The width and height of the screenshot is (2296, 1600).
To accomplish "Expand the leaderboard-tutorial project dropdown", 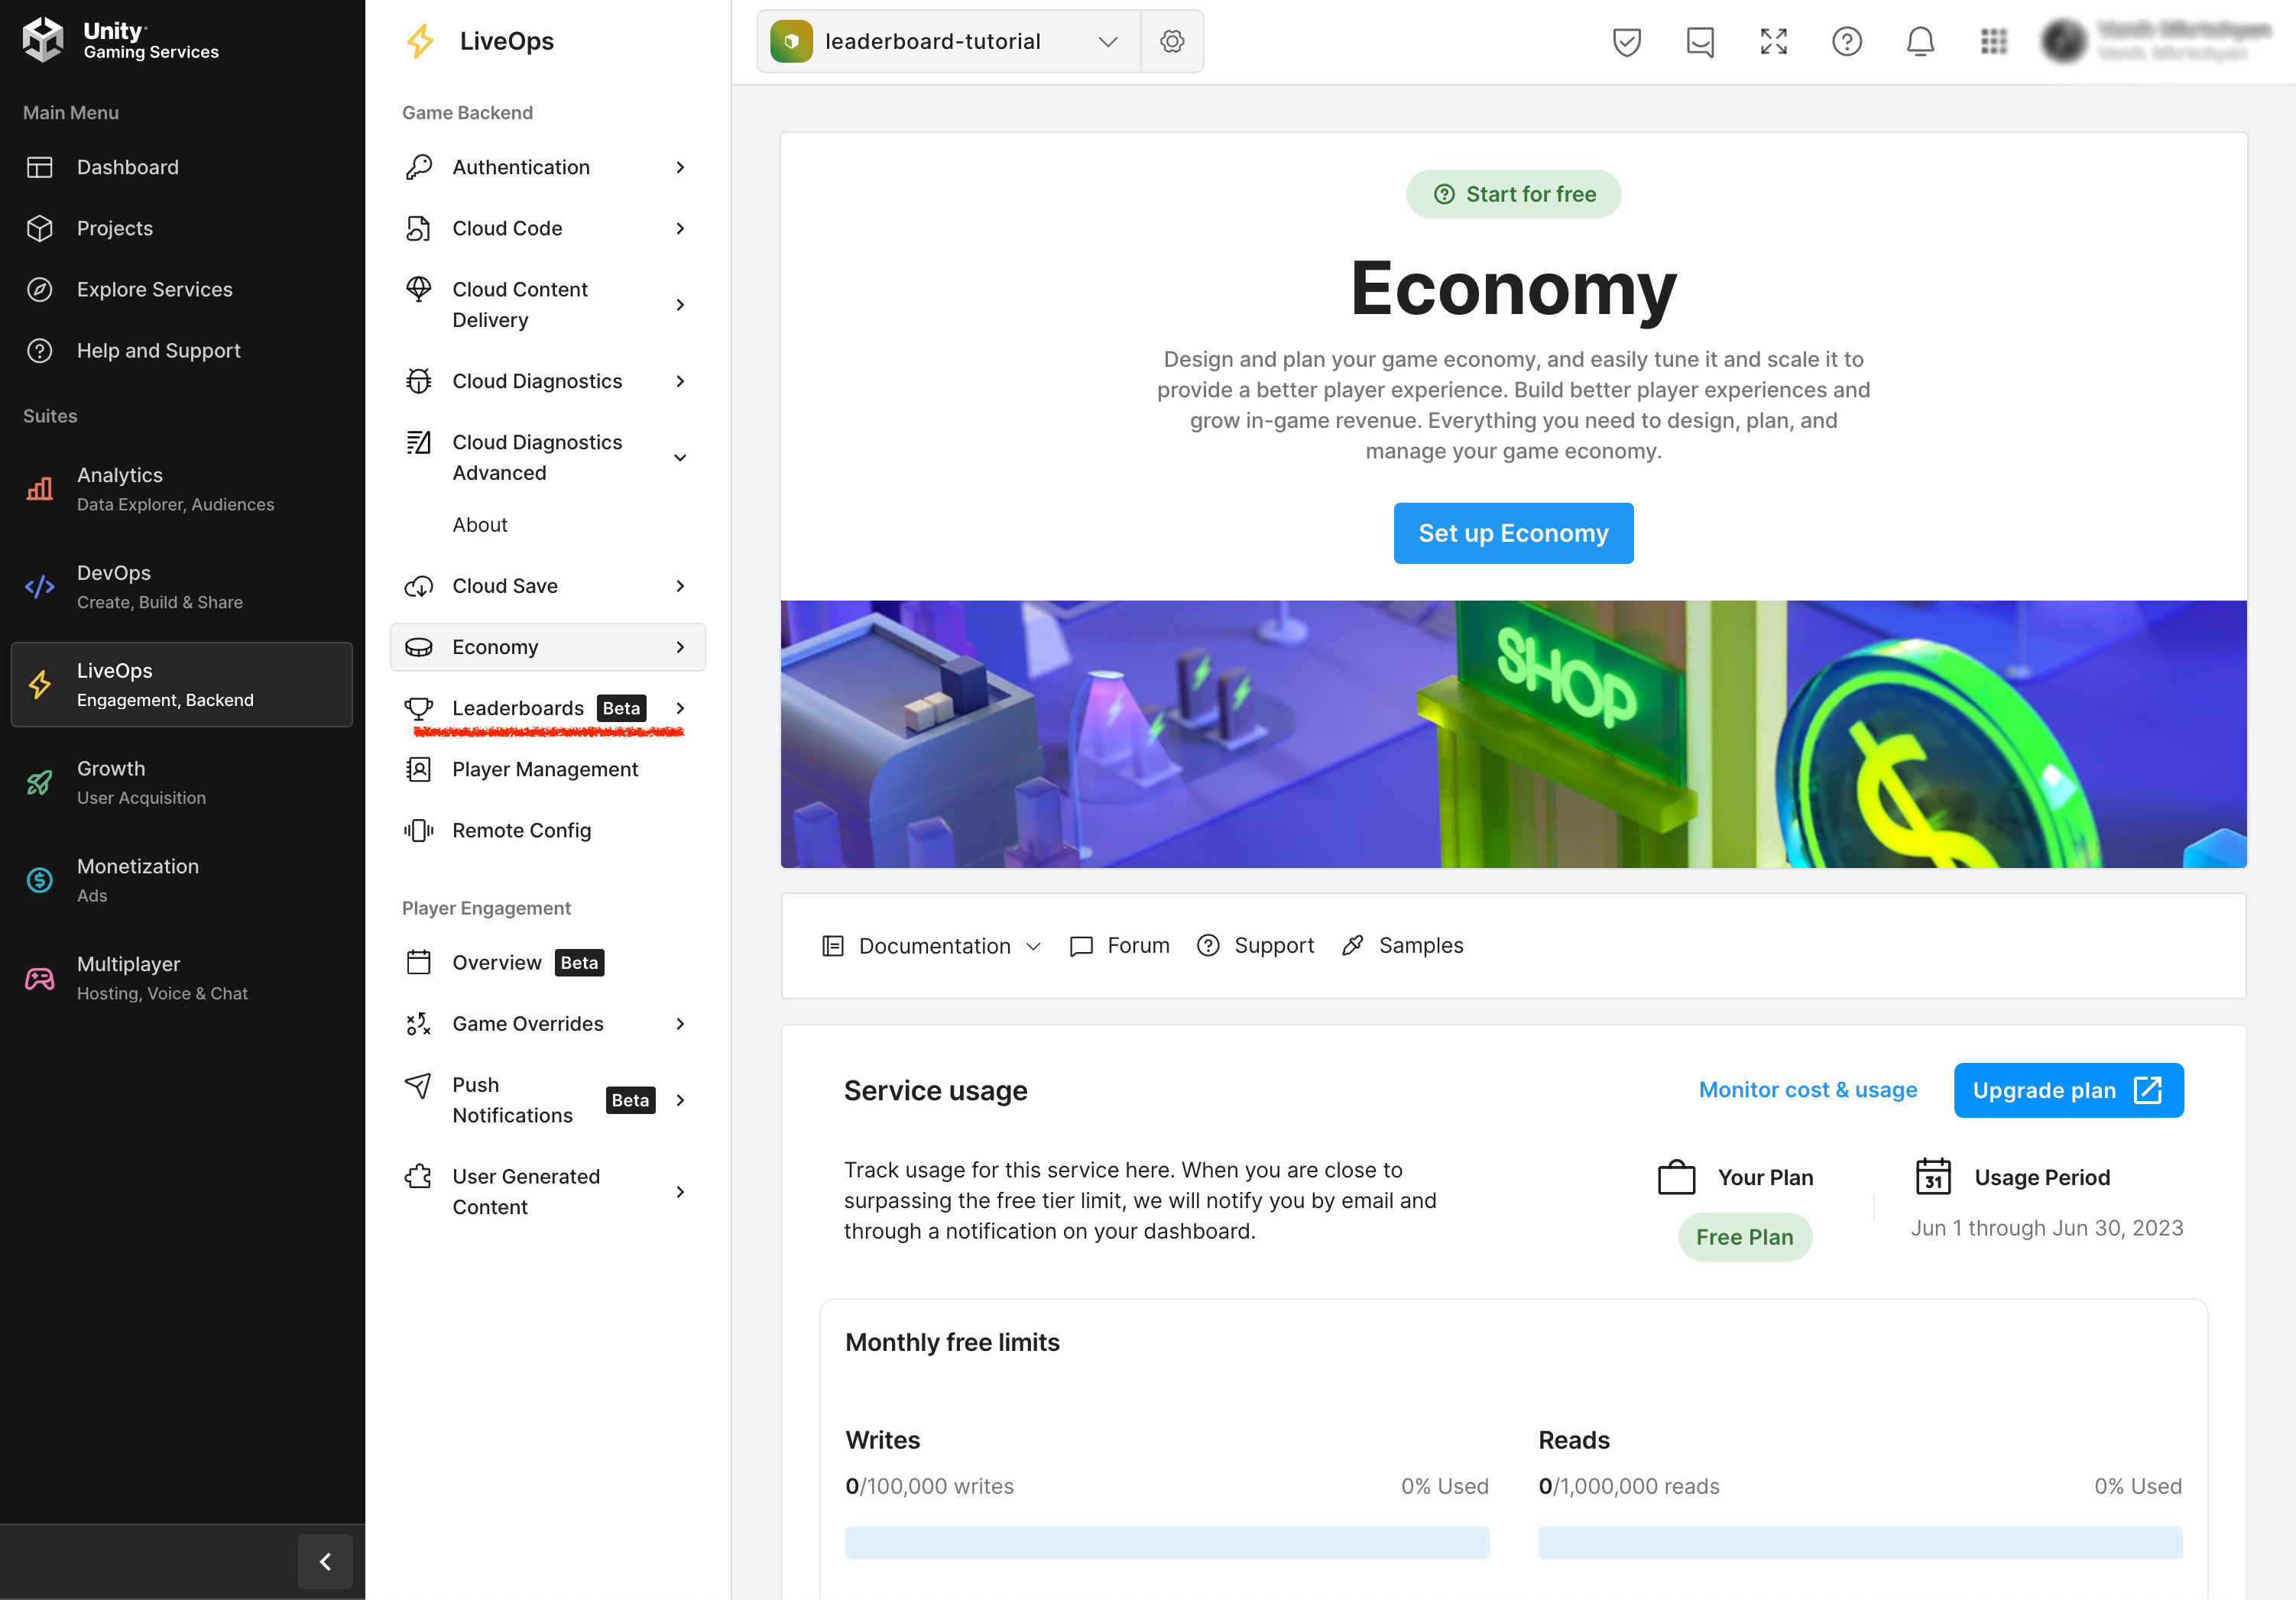I will (1110, 42).
